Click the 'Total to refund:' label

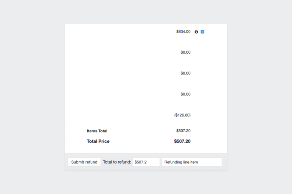[117, 162]
